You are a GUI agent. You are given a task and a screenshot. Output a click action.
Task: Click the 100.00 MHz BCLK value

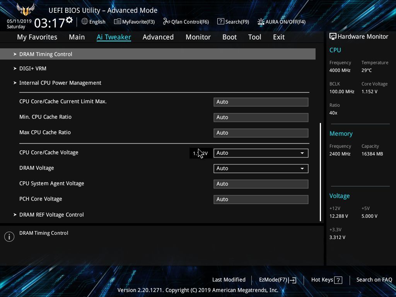point(342,92)
